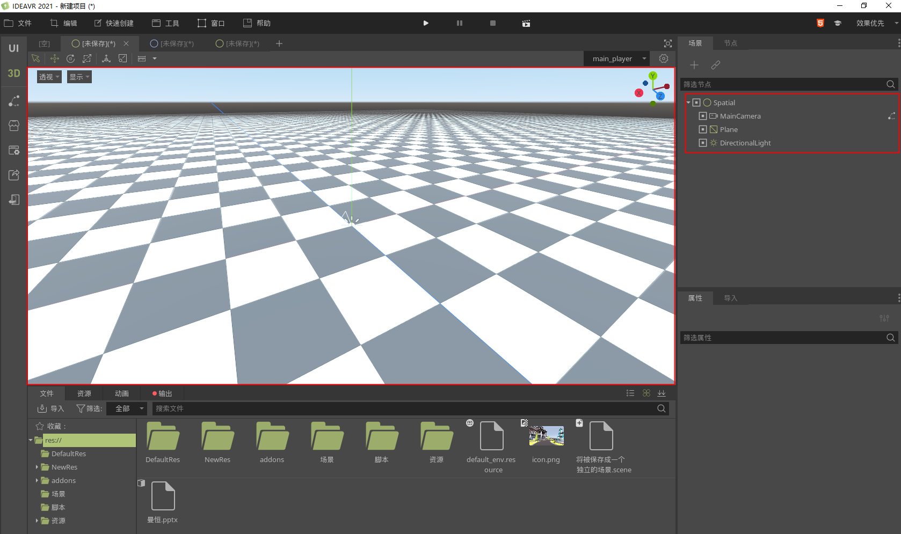The image size is (901, 534).
Task: Pause the running scene
Action: 460,23
